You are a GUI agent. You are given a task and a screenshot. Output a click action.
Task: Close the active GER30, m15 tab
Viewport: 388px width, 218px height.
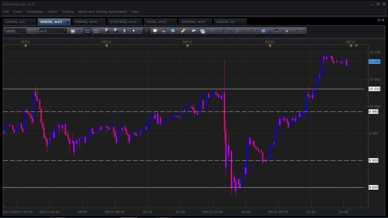pyautogui.click(x=68, y=22)
